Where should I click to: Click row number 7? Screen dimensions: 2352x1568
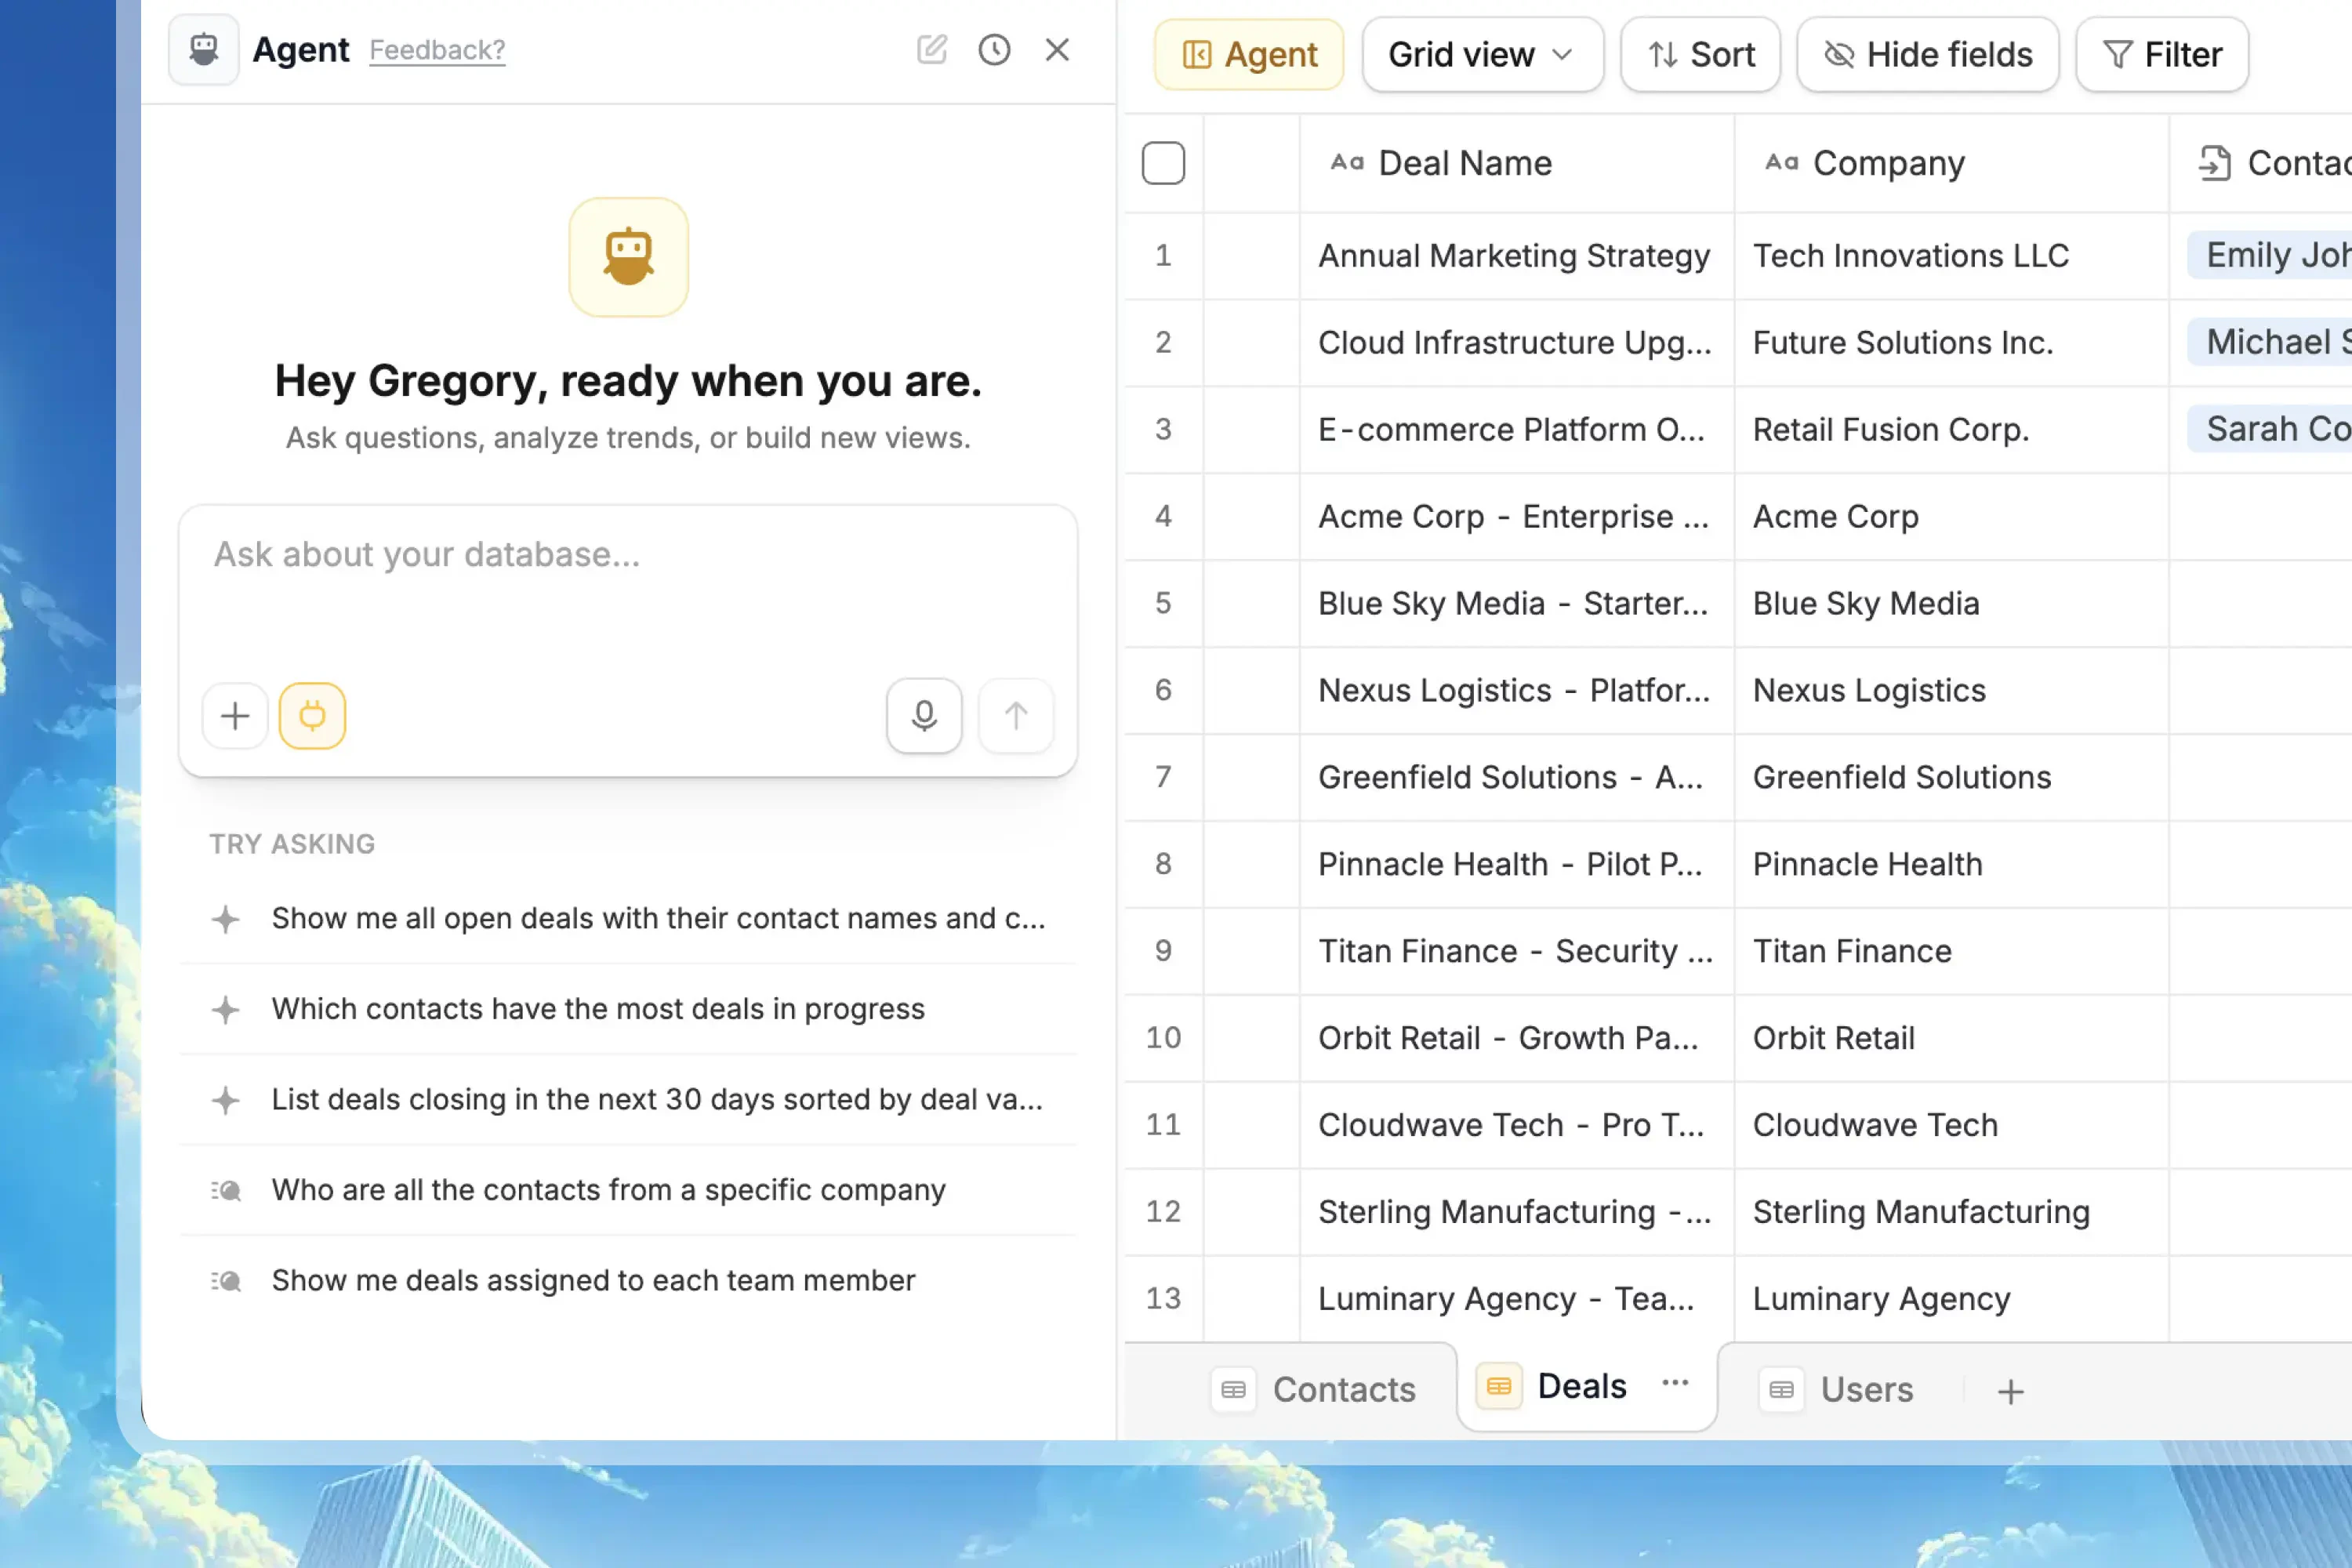pyautogui.click(x=1163, y=777)
